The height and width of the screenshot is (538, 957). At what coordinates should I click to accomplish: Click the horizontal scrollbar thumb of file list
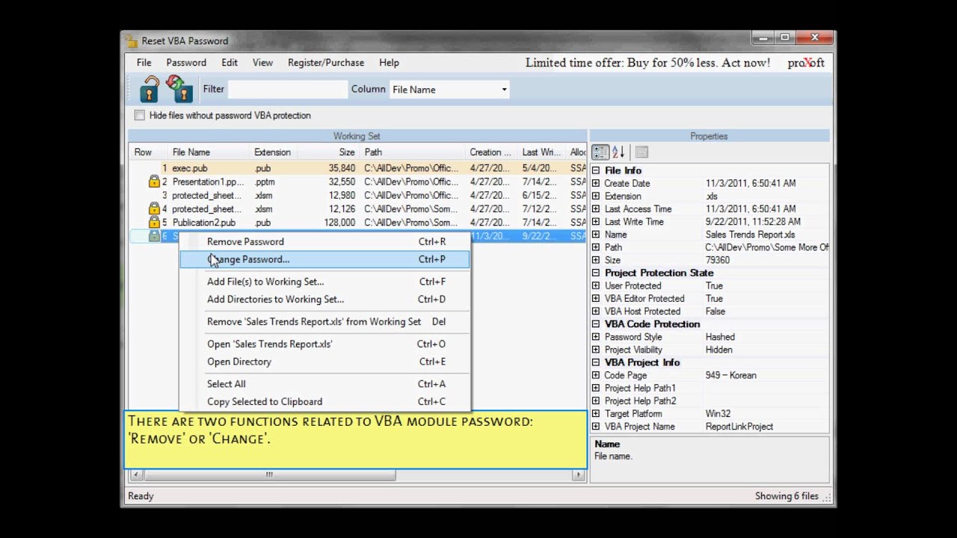[x=269, y=474]
